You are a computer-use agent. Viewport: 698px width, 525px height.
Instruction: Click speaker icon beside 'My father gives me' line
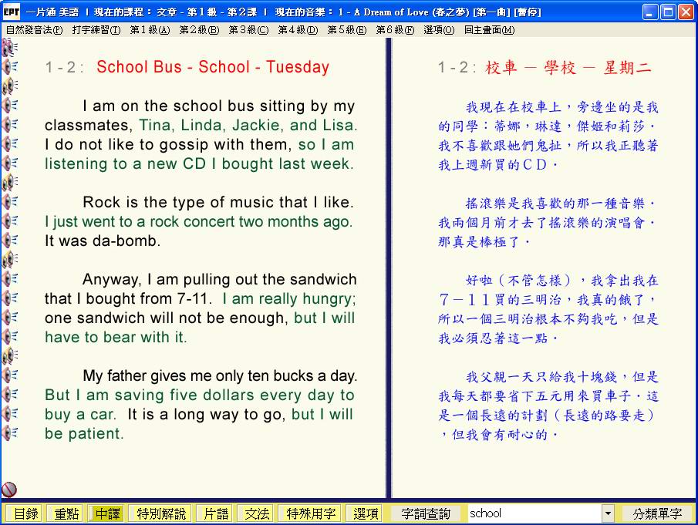click(x=9, y=375)
